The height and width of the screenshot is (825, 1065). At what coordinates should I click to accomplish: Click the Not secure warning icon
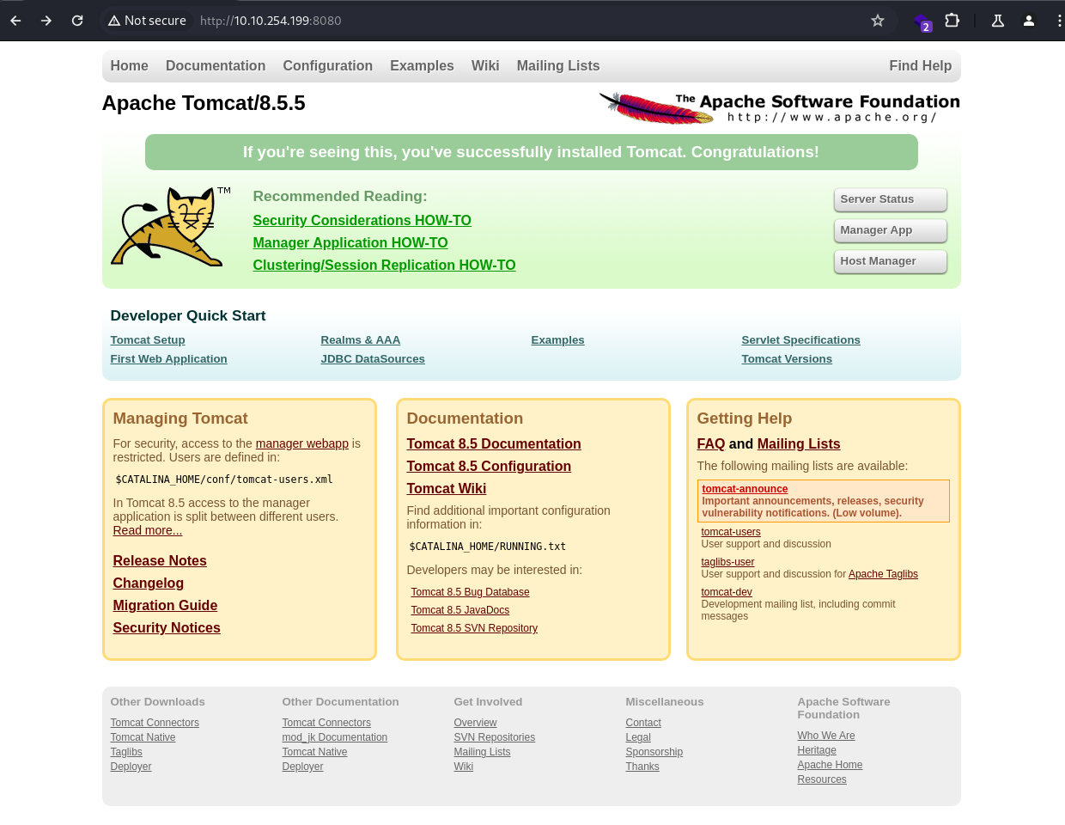pos(113,21)
